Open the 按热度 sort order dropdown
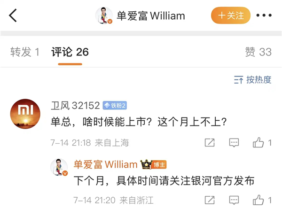This screenshot has width=282, height=209. point(253,80)
